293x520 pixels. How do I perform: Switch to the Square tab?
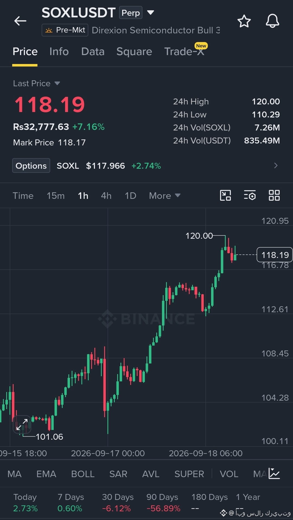134,52
